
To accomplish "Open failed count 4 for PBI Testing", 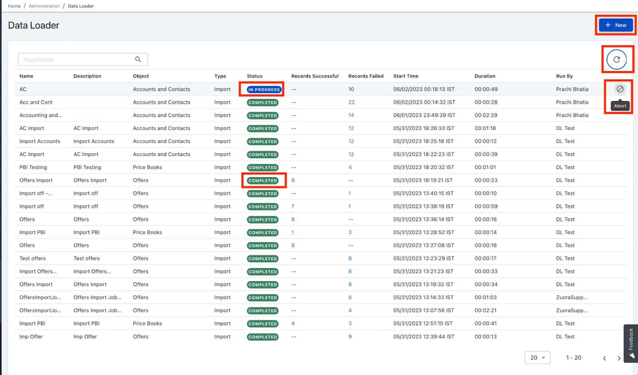I will [x=350, y=167].
